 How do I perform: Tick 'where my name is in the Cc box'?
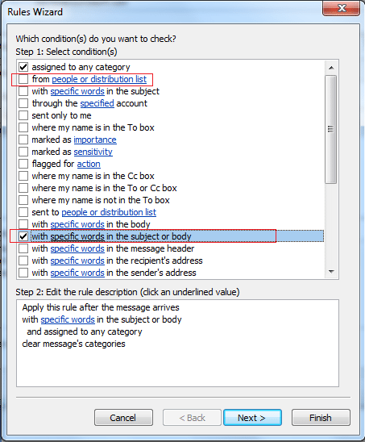23,176
